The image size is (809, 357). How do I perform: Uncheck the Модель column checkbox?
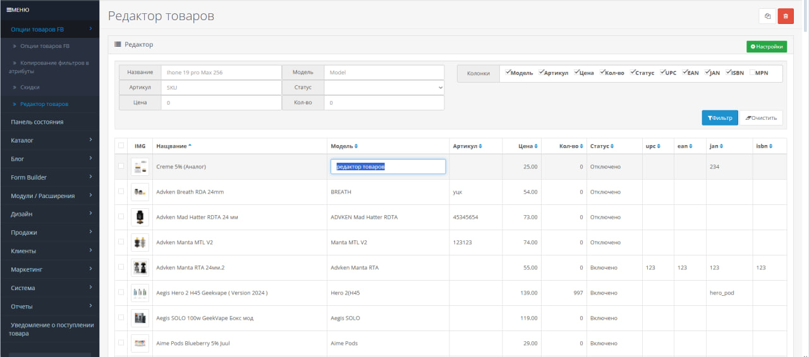[508, 73]
